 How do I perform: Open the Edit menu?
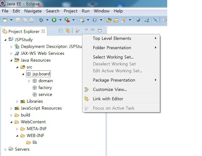pyautogui.click(x=16, y=11)
